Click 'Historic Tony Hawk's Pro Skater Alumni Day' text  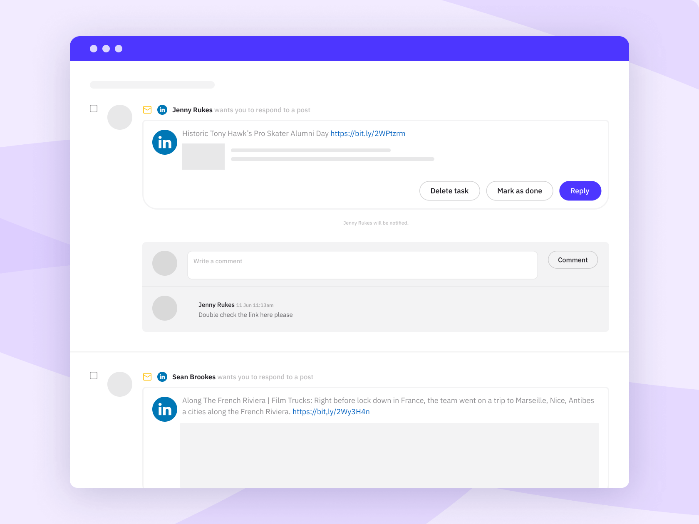pyautogui.click(x=255, y=133)
